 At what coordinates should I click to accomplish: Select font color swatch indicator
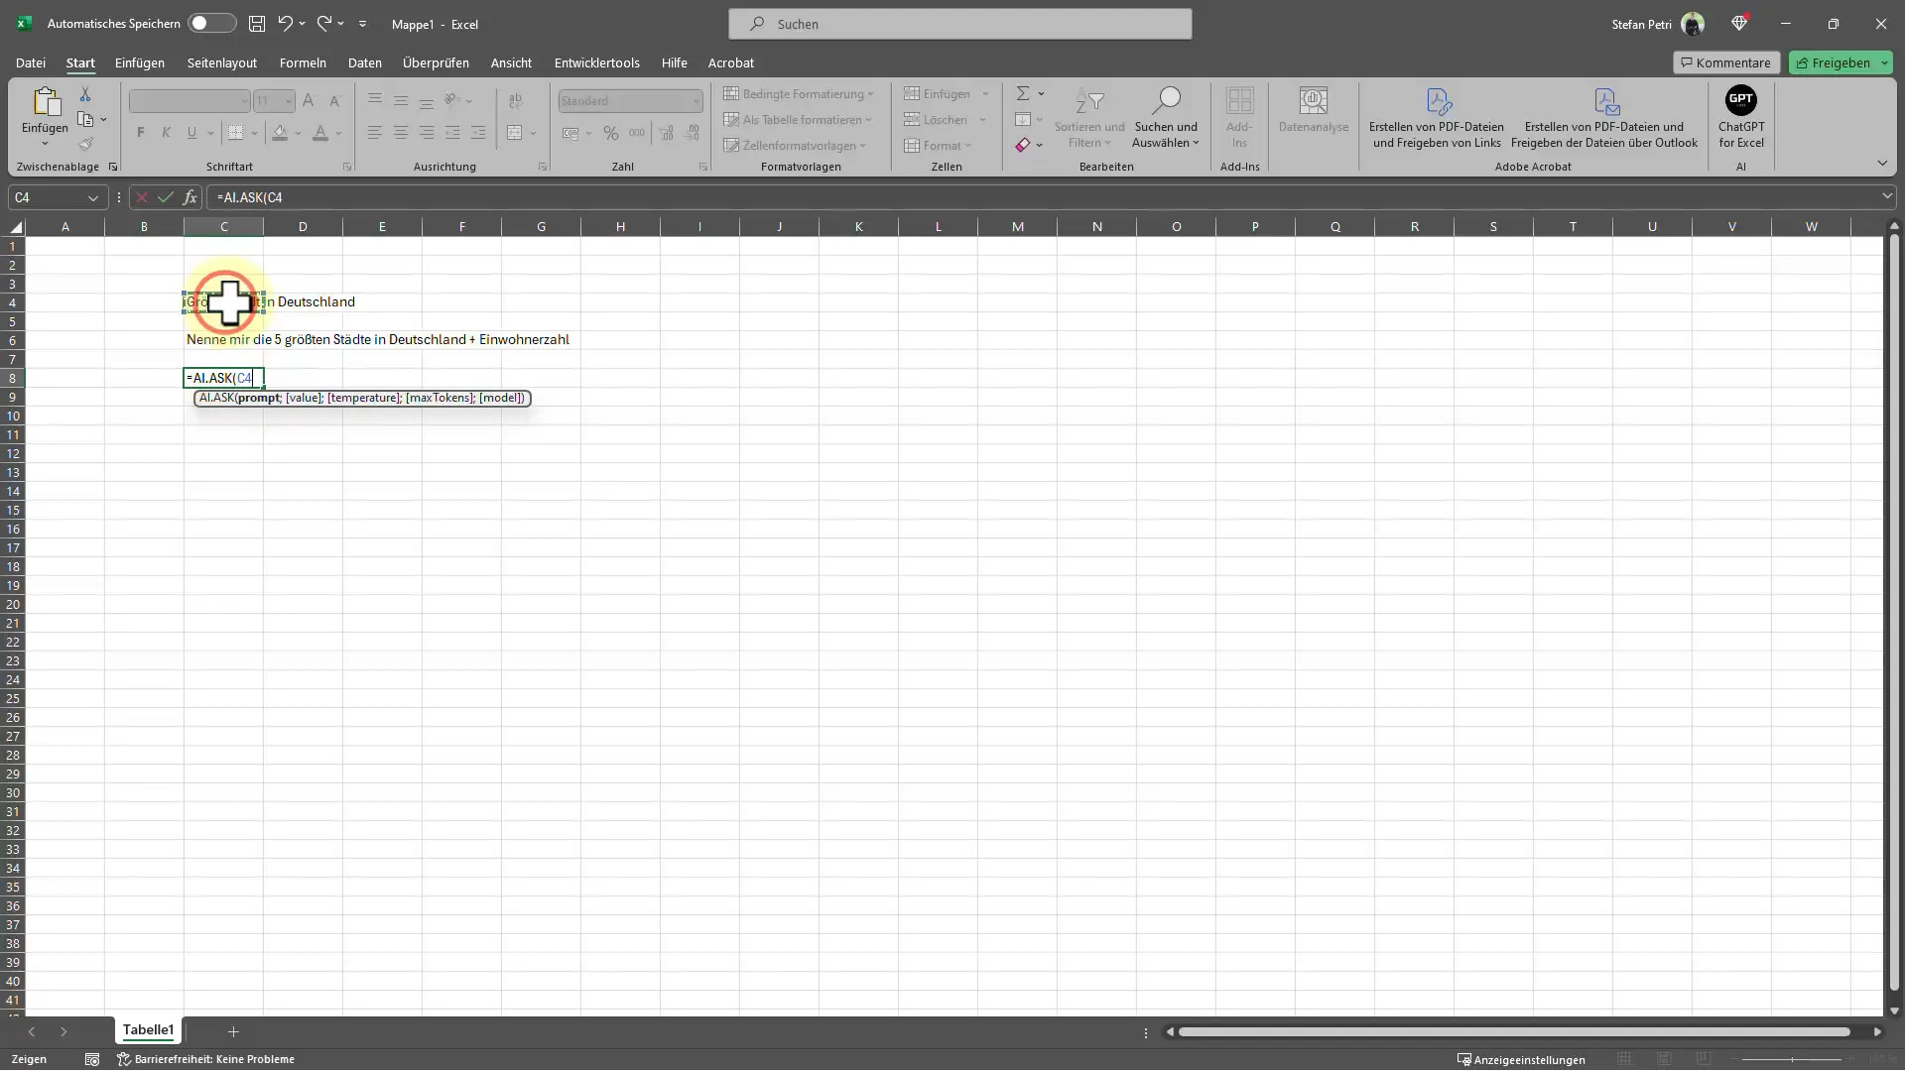coord(320,139)
